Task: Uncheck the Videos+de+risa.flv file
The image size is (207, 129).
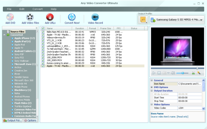Action: point(43,37)
